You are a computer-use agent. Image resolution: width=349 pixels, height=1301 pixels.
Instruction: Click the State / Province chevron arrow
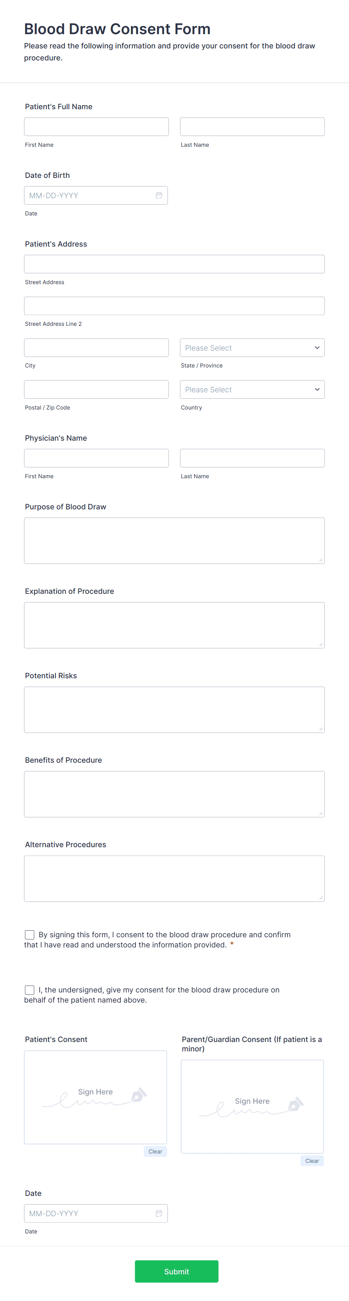(317, 348)
